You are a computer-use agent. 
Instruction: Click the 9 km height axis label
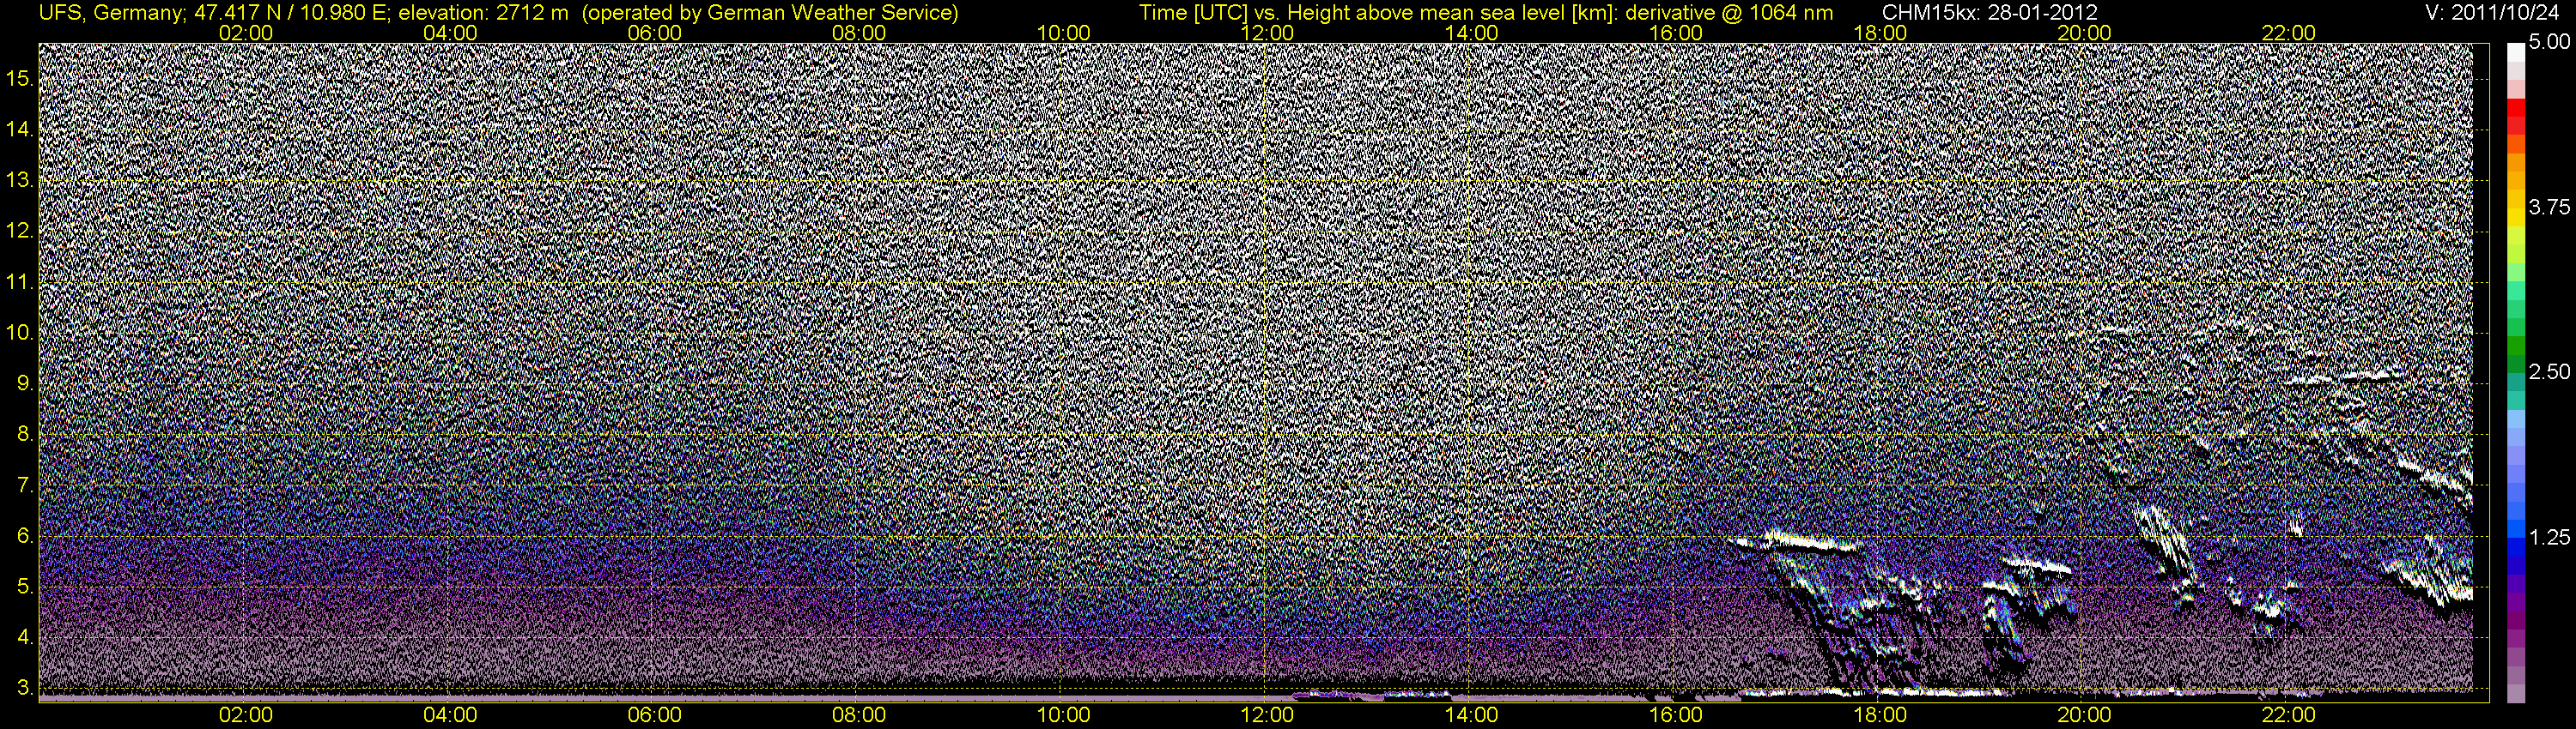(25, 383)
